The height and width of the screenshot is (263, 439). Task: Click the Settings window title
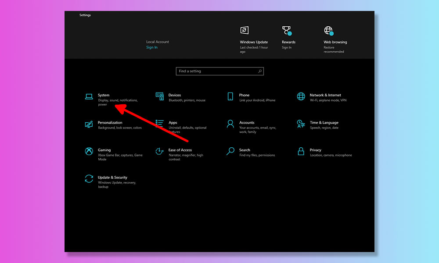(85, 15)
